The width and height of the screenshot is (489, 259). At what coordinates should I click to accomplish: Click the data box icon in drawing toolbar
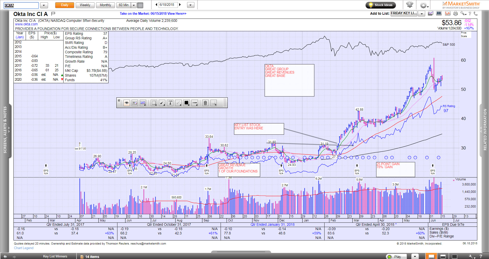(x=135, y=103)
